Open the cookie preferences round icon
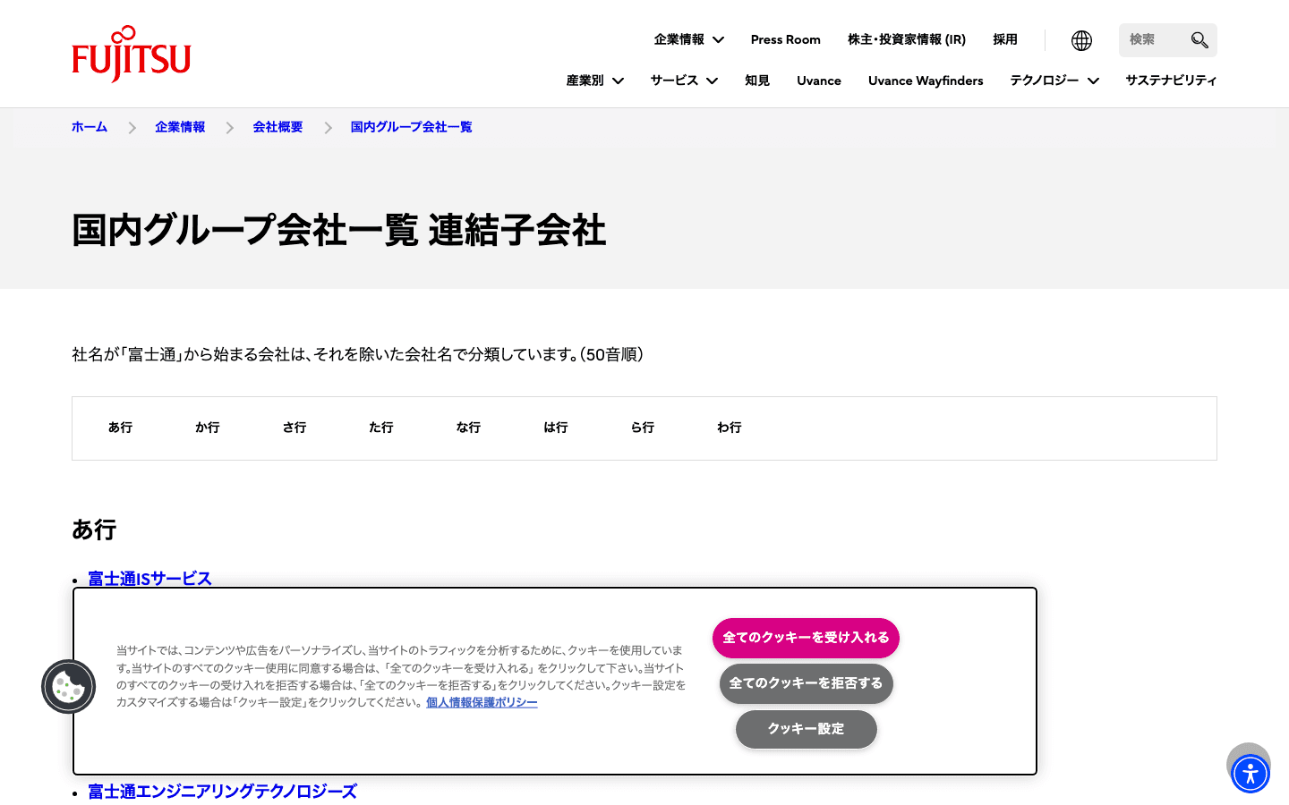Screen dimensions: 1289x805 pyautogui.click(x=68, y=687)
